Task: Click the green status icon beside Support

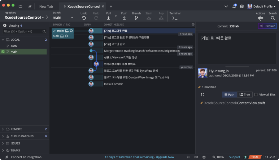Action: click(245, 157)
